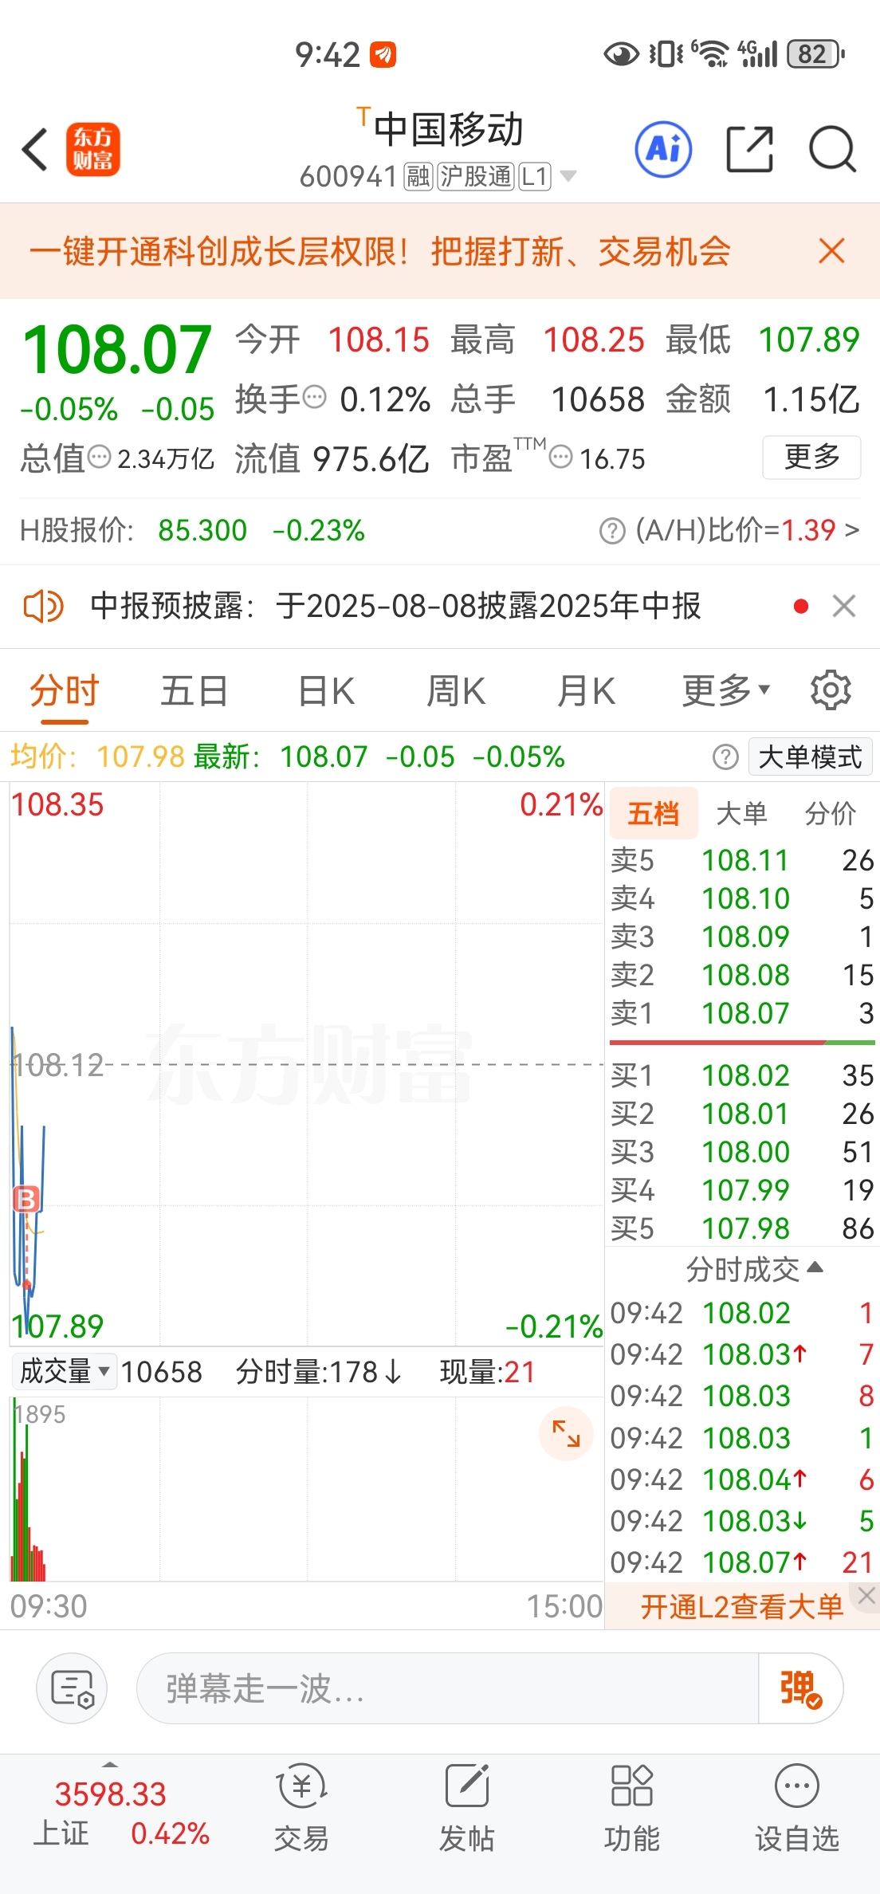The image size is (880, 1894).
Task: Expand the volume chart to fullscreen
Action: 566,1434
